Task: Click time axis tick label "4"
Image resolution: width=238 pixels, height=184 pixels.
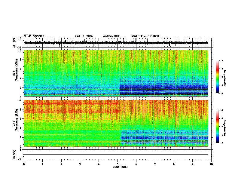Action: tap(99, 164)
